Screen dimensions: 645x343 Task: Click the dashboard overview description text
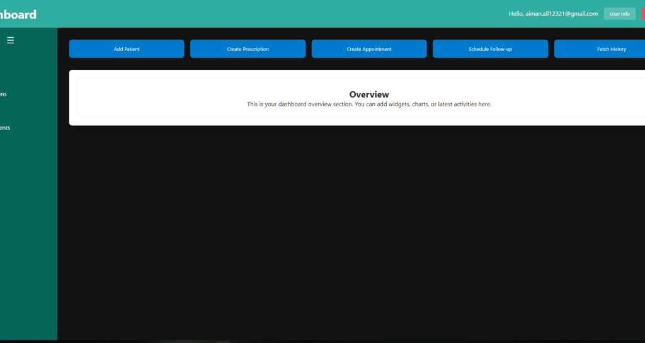(369, 104)
